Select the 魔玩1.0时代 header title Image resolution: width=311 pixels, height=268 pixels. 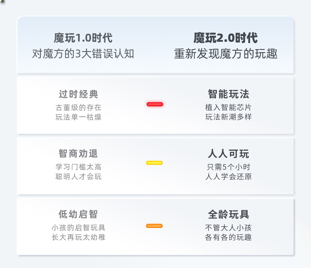(x=83, y=38)
